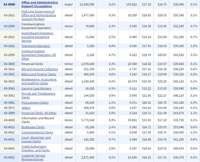200x162 pixels.
Task: Click occupation code 43-3011
Action: (x=9, y=69)
